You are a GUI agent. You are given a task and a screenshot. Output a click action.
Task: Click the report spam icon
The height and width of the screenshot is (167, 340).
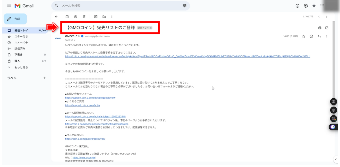pyautogui.click(x=76, y=16)
